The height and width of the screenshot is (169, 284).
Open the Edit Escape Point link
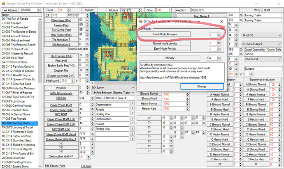click(x=55, y=166)
